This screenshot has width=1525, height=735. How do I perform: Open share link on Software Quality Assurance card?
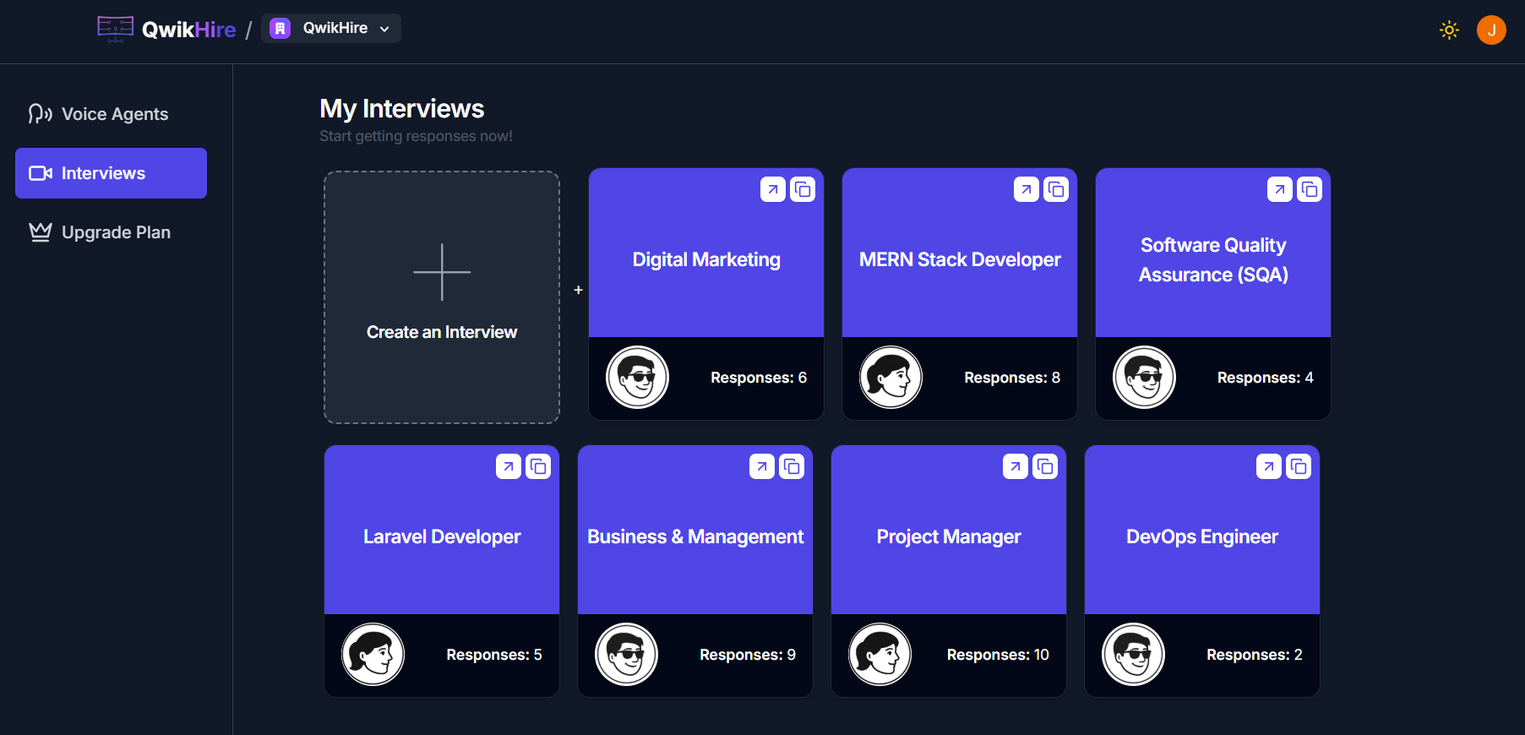[x=1280, y=189]
